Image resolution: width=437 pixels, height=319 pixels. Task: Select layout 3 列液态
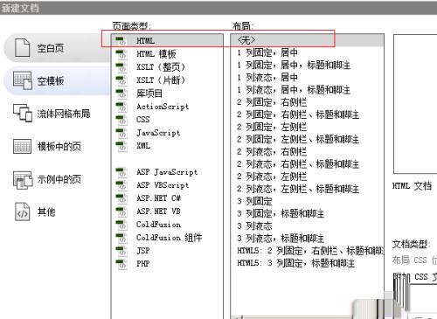coord(254,226)
